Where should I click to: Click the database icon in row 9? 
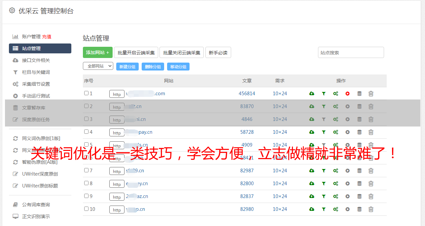point(359,196)
